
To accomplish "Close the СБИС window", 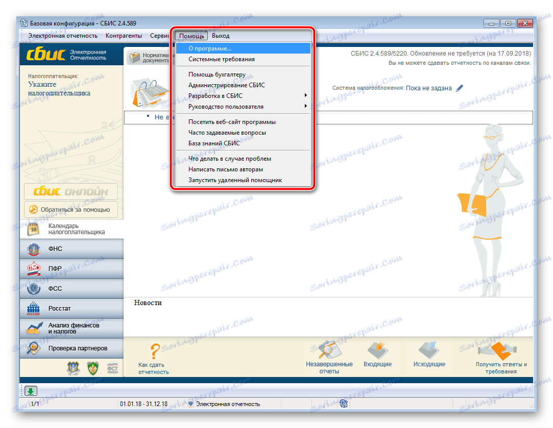I will point(525,23).
